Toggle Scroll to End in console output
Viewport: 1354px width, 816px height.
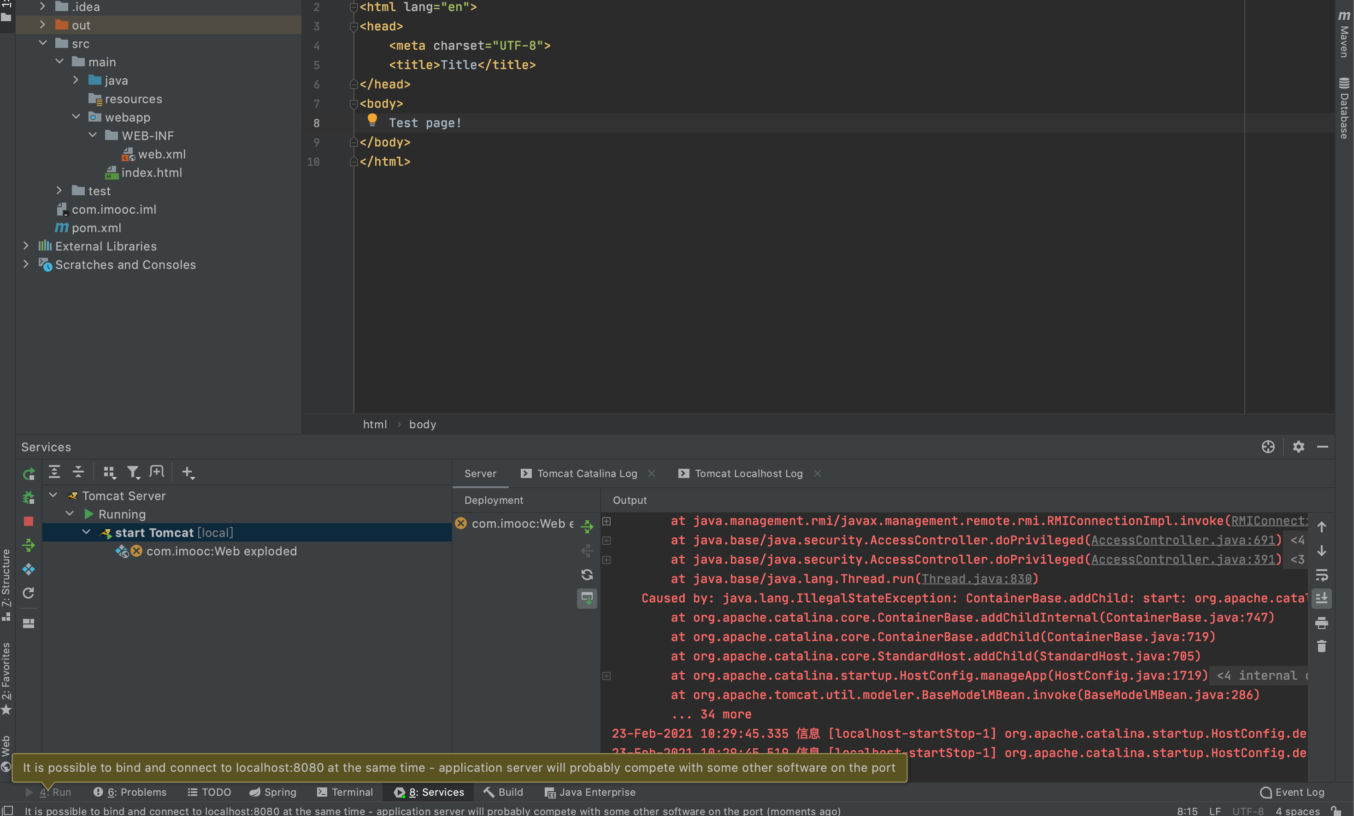coord(1322,599)
